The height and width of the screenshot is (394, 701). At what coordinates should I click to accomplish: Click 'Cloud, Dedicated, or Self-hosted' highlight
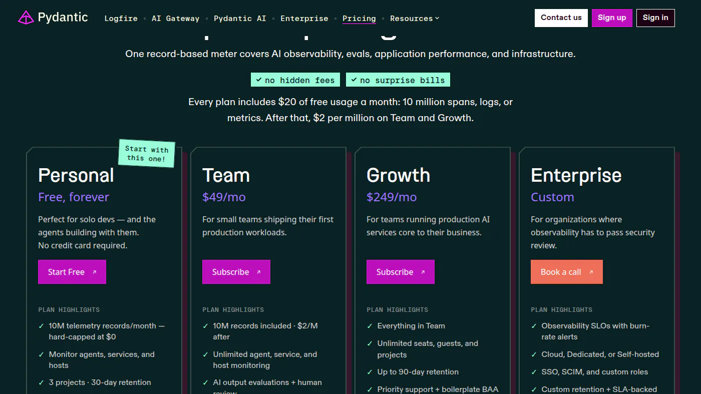click(x=600, y=354)
